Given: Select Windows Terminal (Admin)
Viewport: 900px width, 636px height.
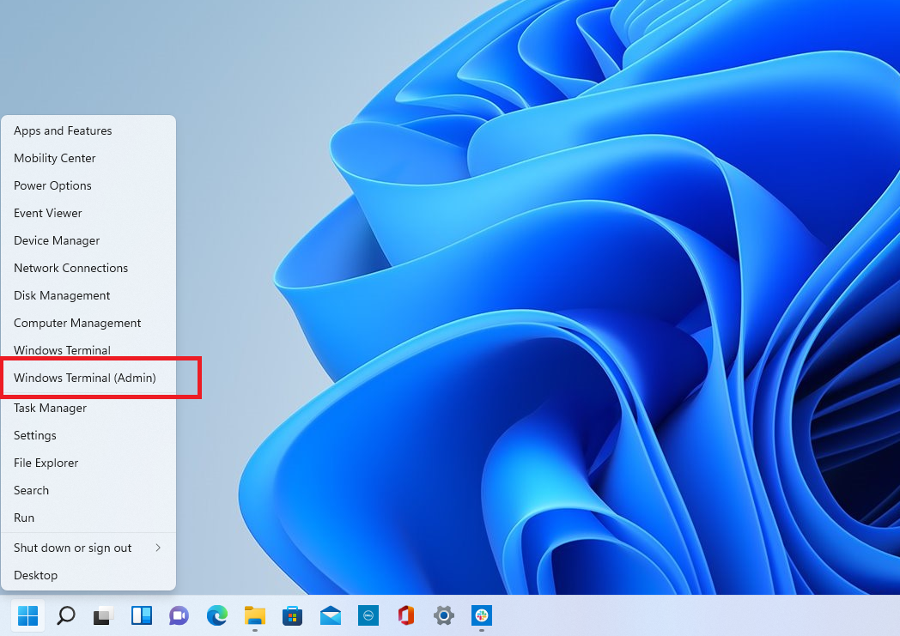Looking at the screenshot, I should 84,378.
